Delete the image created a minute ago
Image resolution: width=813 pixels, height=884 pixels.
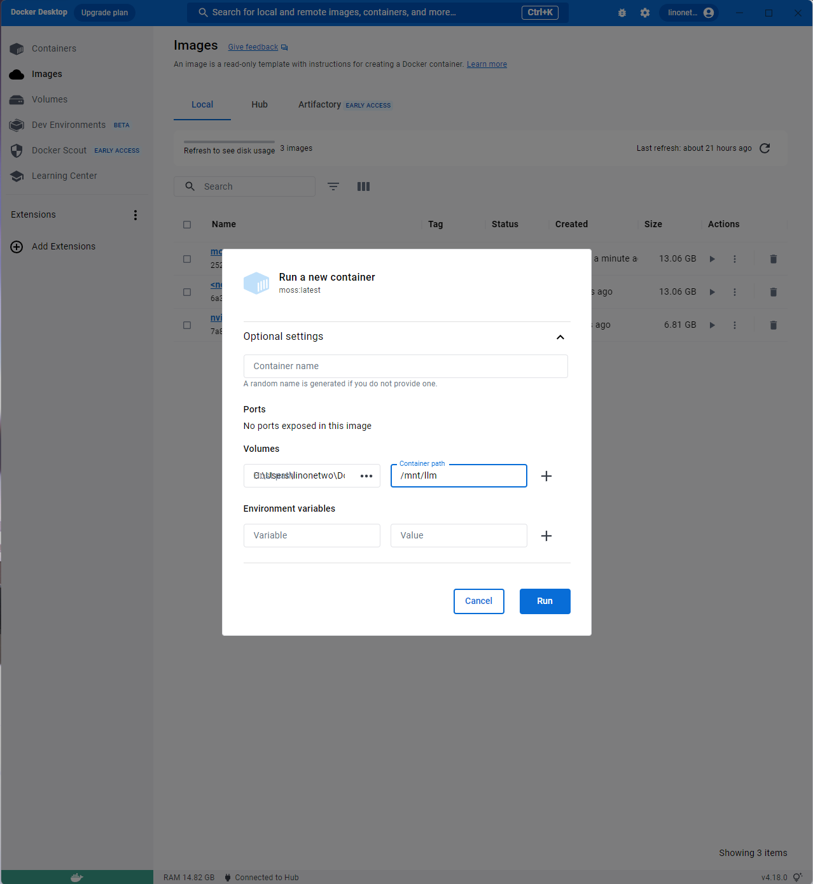point(774,259)
